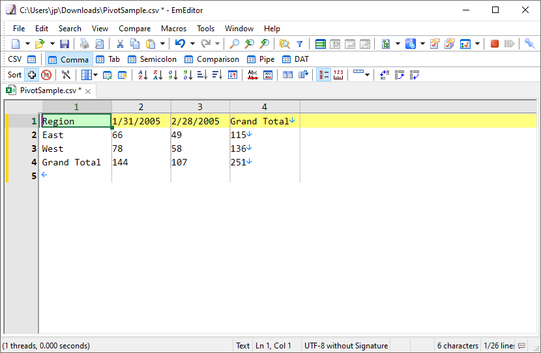Open the Compare menu
This screenshot has width=541, height=353.
134,29
